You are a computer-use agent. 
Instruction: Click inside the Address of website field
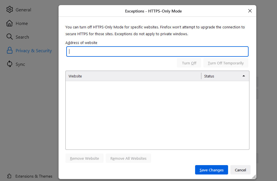[157, 51]
